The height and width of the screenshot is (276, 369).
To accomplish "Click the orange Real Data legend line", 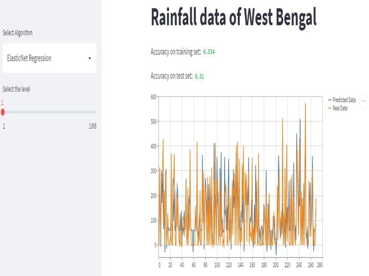I will point(330,109).
